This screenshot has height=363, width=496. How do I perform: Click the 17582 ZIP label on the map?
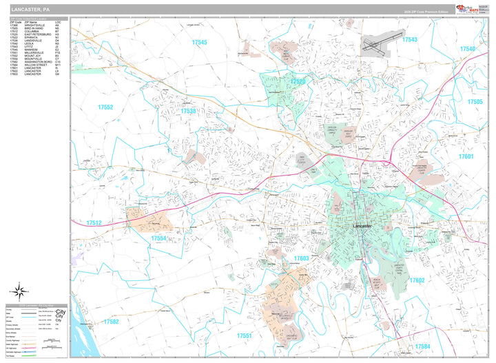tap(112, 322)
